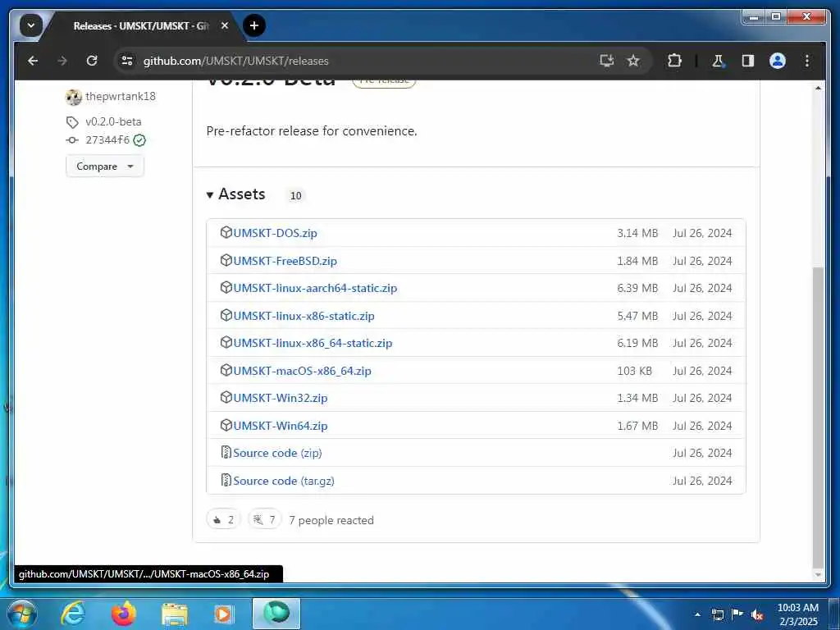Download UMSKT-linux-aarch64-static.zip
The height and width of the screenshot is (630, 840).
[315, 288]
